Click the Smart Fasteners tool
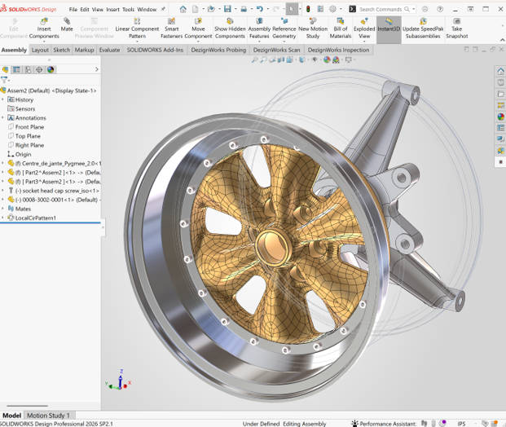506x427 pixels. (172, 29)
